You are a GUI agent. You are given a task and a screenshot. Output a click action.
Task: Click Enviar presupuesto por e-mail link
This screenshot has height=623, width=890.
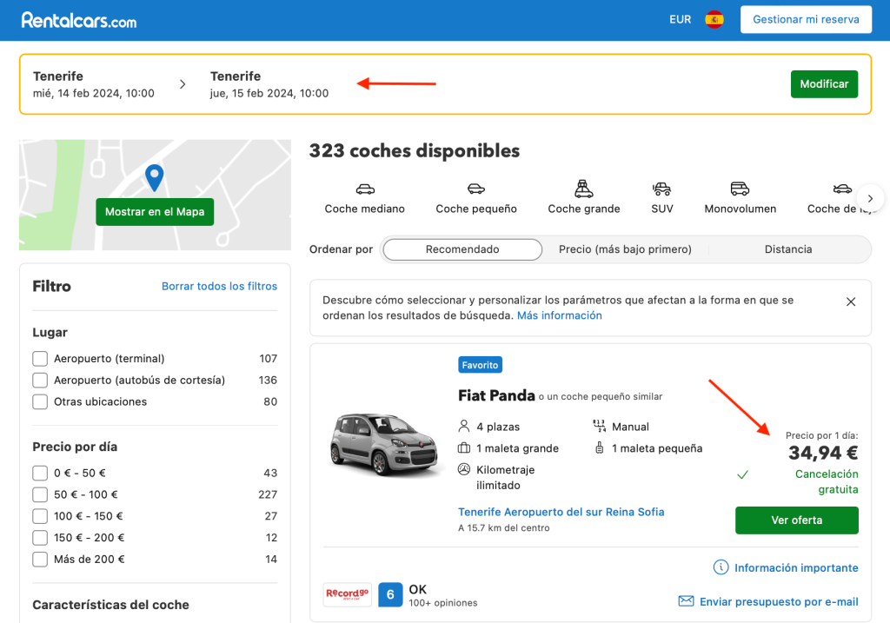point(779,601)
